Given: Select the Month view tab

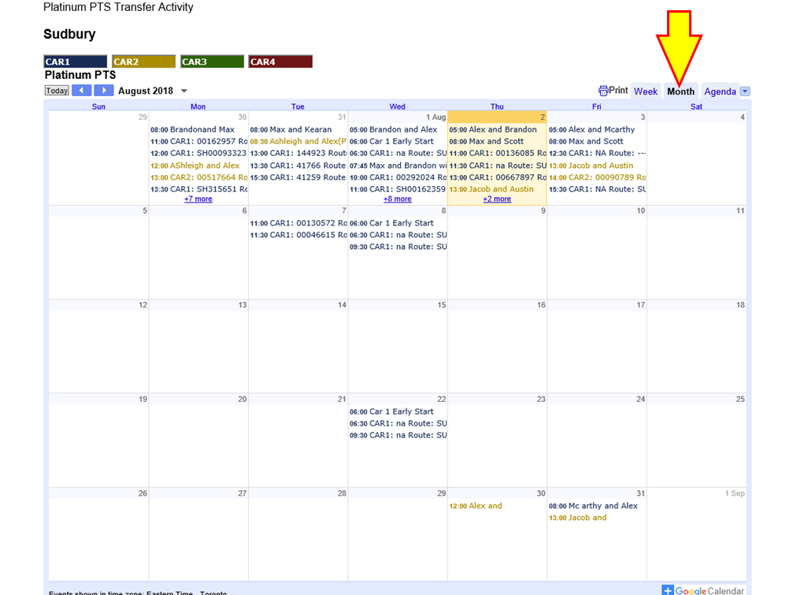Looking at the screenshot, I should click(680, 91).
